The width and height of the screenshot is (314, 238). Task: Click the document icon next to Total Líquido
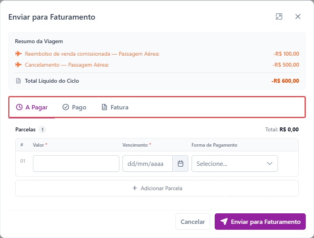tap(18, 81)
